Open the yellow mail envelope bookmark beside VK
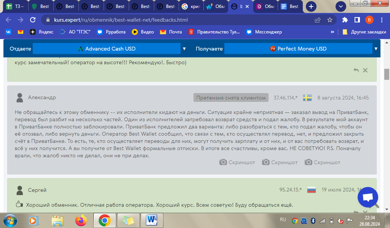 [21, 32]
